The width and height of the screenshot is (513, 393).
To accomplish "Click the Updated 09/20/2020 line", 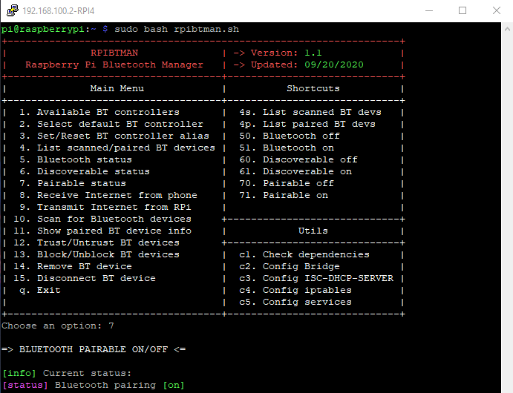I will click(x=298, y=65).
